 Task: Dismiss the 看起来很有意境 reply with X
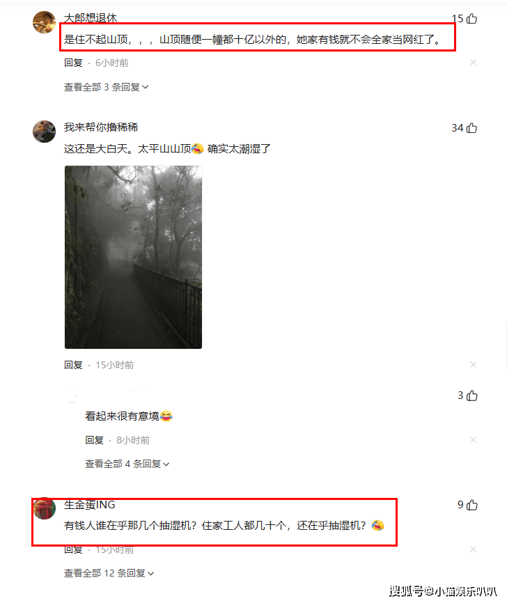click(x=473, y=439)
